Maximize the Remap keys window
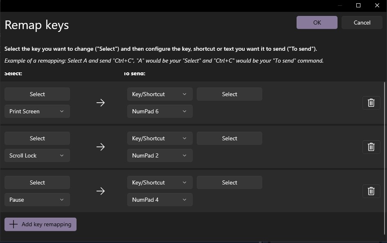The width and height of the screenshot is (387, 243). 358,5
